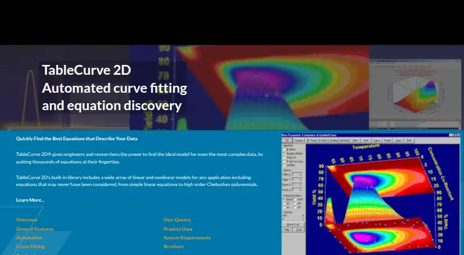Go to Product Uses link

click(x=178, y=229)
